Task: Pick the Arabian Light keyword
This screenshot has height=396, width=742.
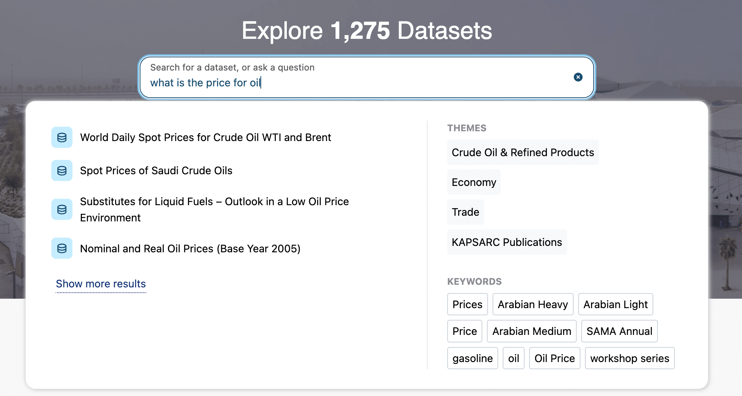Action: coord(615,304)
